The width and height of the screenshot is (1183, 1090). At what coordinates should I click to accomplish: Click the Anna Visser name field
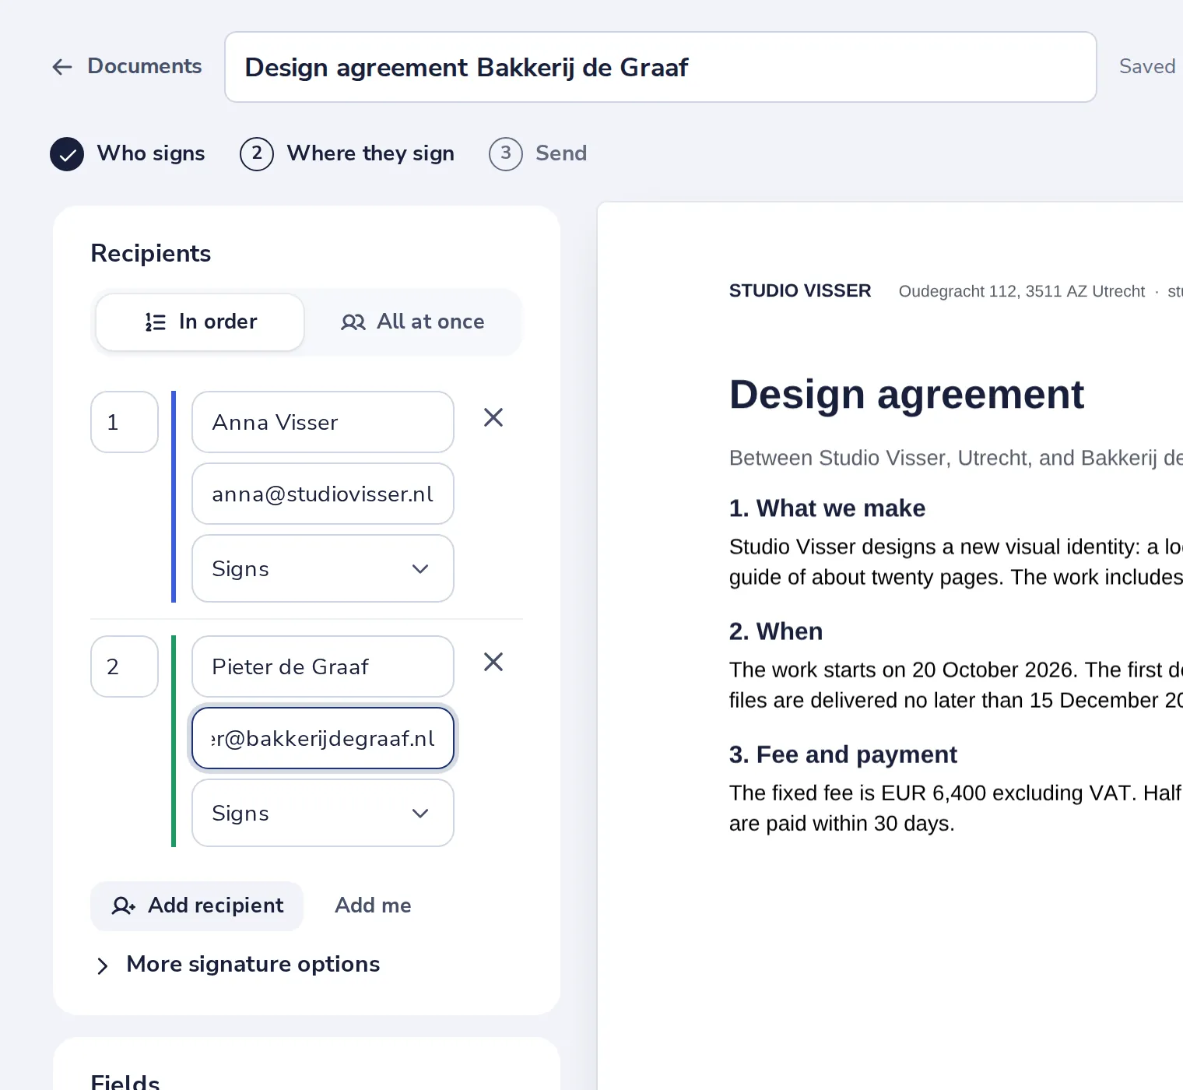point(323,422)
